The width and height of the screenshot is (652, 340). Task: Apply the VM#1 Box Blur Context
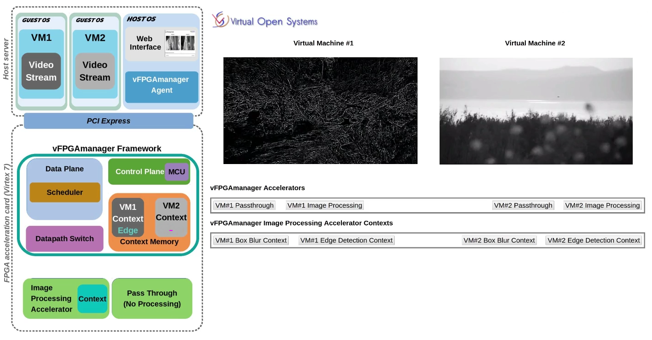click(251, 240)
